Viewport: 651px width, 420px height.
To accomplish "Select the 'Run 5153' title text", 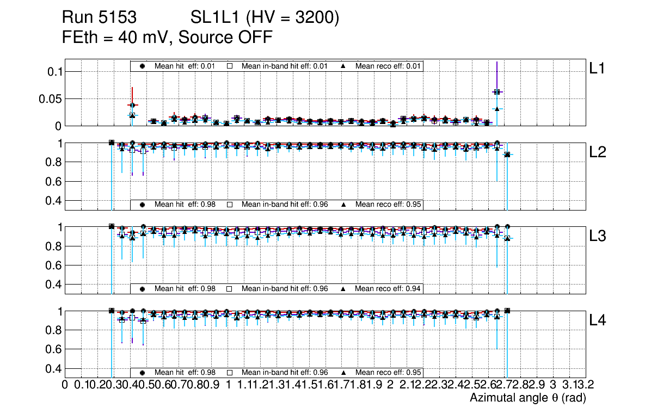I will pyautogui.click(x=99, y=18).
